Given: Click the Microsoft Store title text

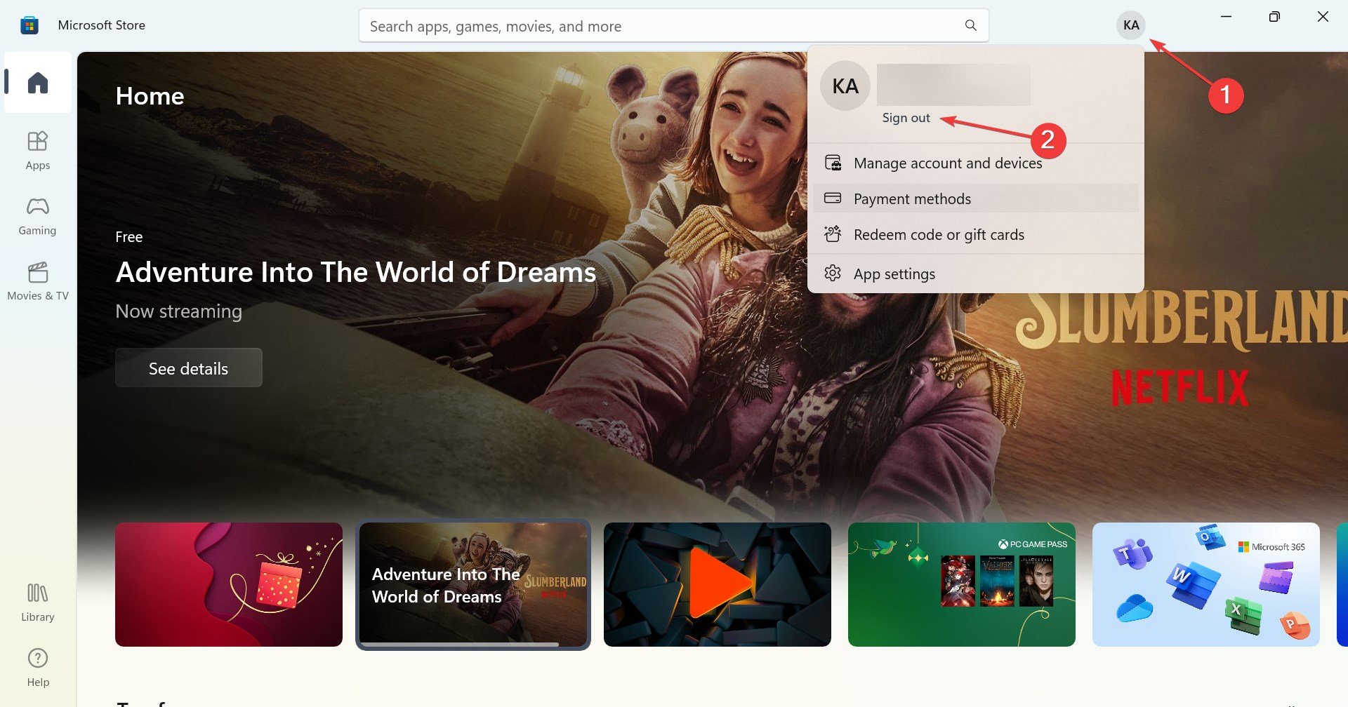Looking at the screenshot, I should pyautogui.click(x=102, y=25).
